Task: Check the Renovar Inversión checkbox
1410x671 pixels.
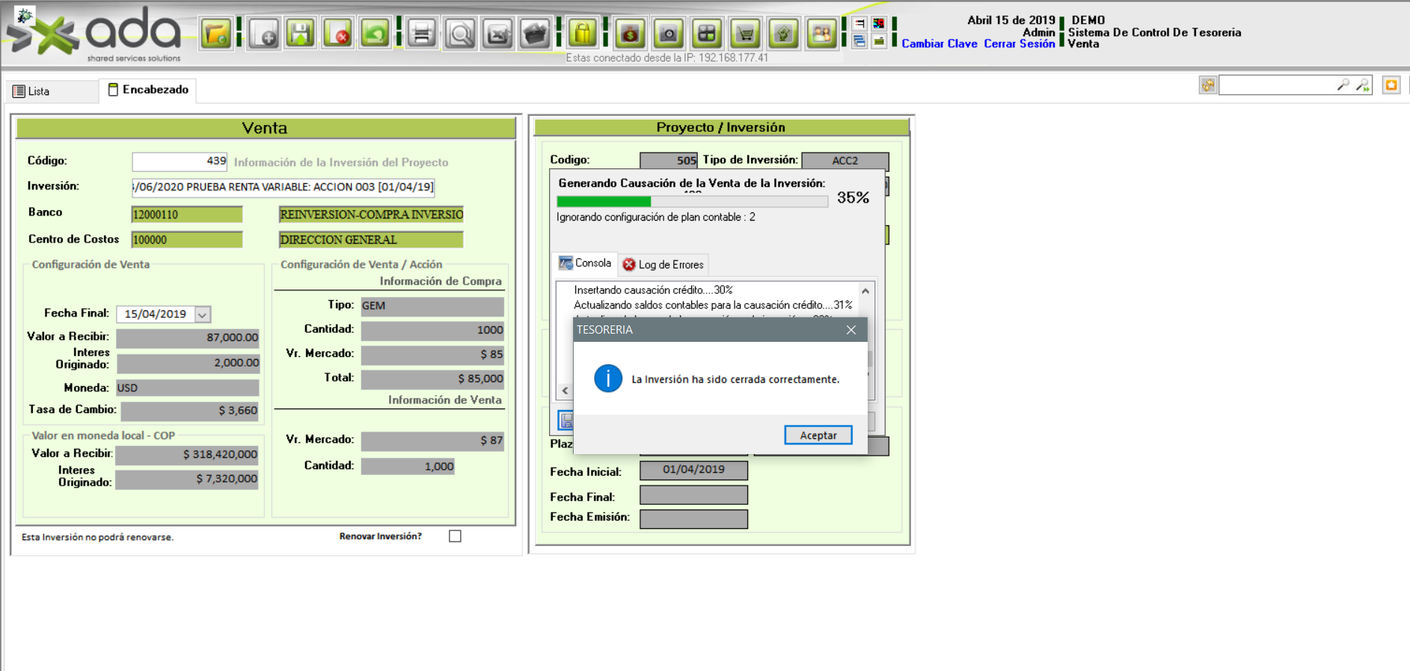Action: click(455, 536)
